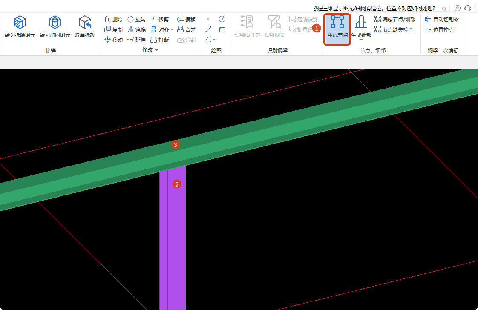The height and width of the screenshot is (310, 478).
Task: Select the 对齐 (align) tool
Action: coord(160,29)
